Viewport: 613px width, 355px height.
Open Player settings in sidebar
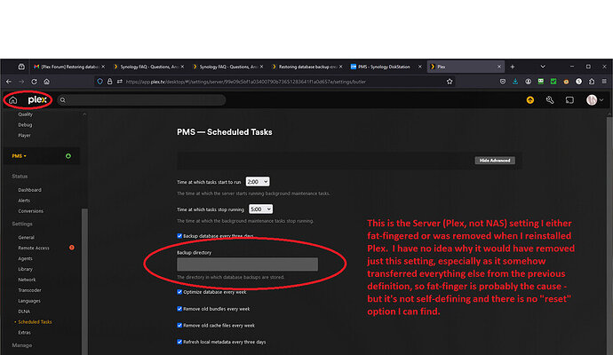(24, 136)
